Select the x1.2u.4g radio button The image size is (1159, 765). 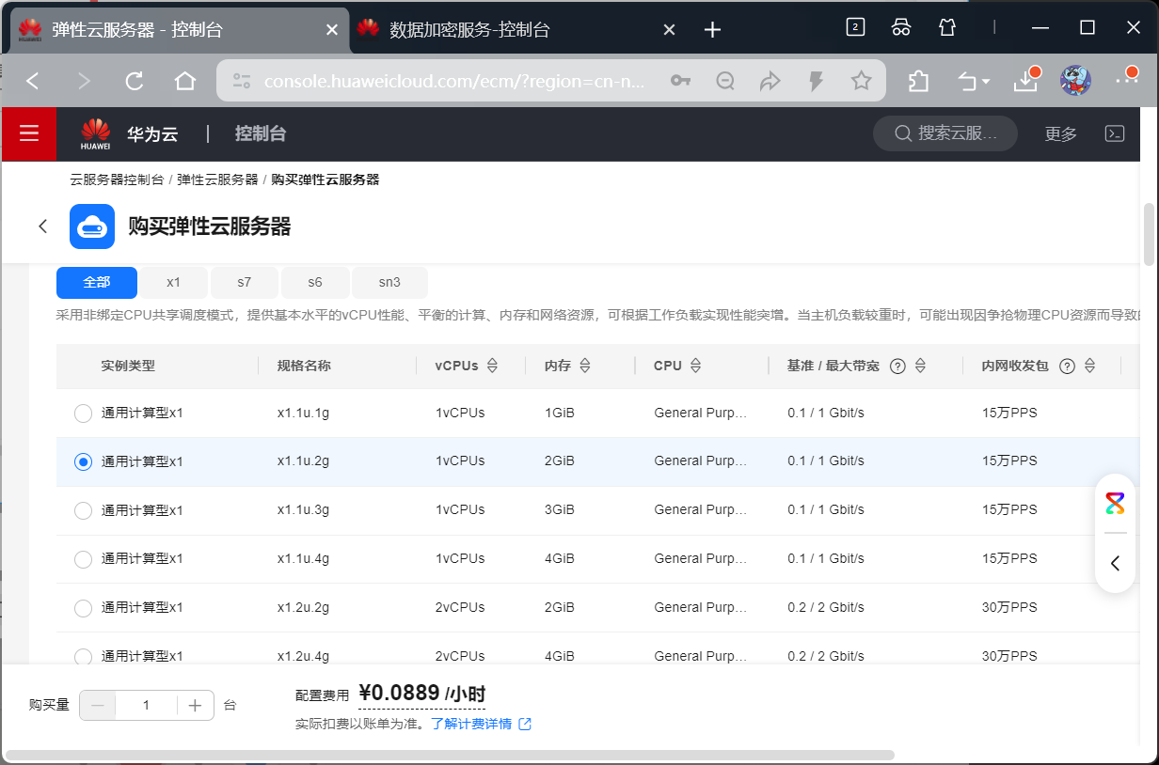pos(83,656)
